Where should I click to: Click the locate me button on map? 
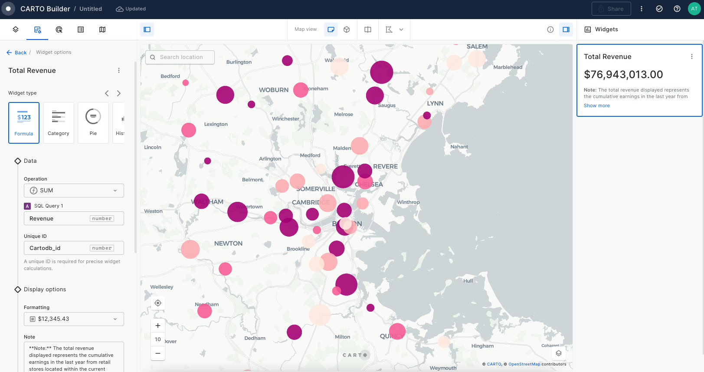click(158, 303)
